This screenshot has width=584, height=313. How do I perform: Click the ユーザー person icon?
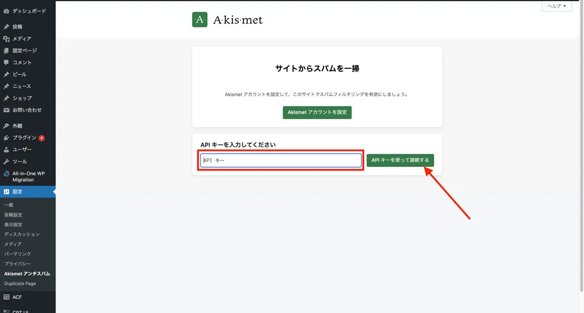[x=6, y=149]
